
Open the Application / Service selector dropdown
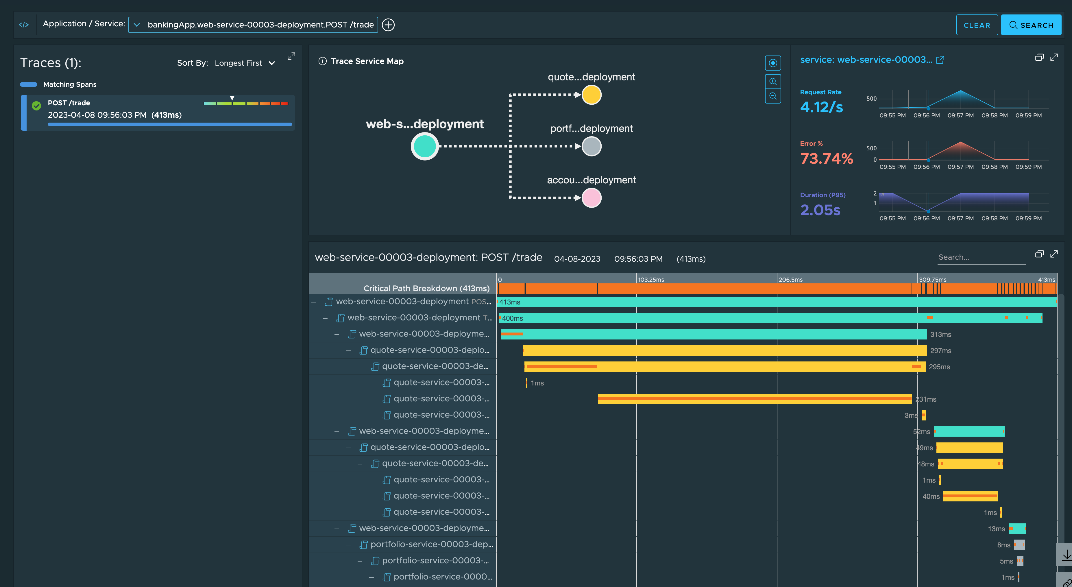(x=136, y=25)
